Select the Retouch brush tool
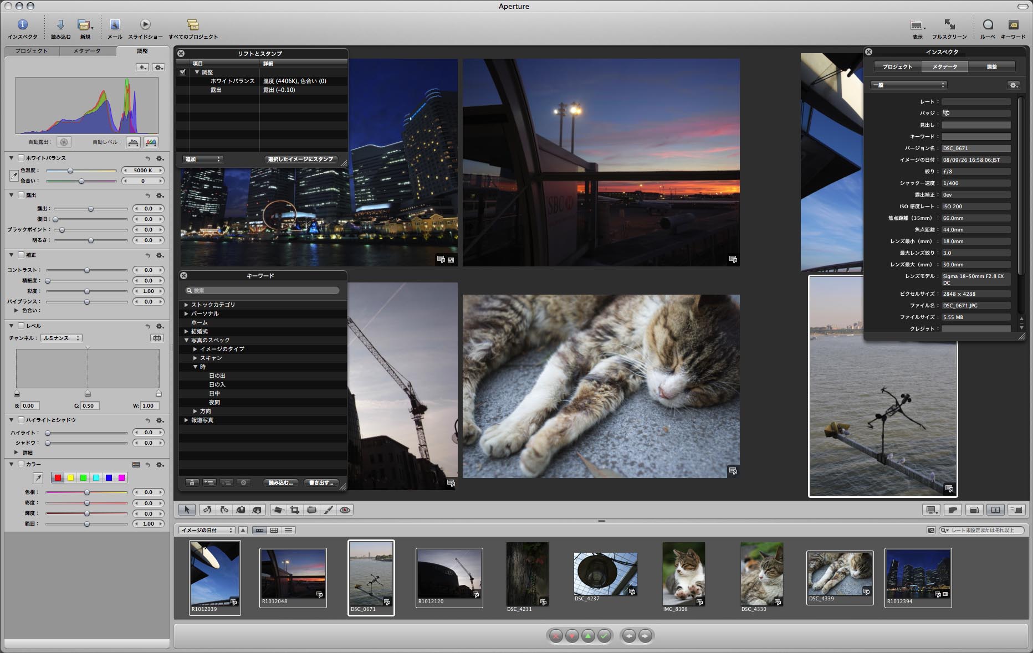The width and height of the screenshot is (1033, 653). [328, 510]
